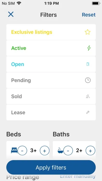Image resolution: width=102 pixels, height=181 pixels.
Task: Enable the Lease filter
Action: [x=51, y=112]
